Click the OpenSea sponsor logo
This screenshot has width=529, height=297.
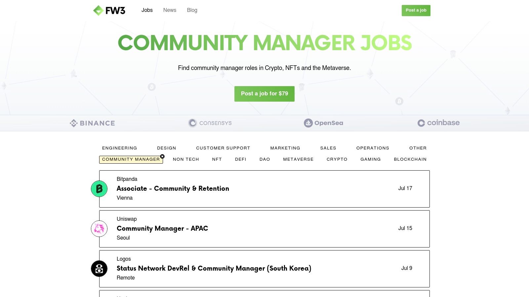(323, 123)
